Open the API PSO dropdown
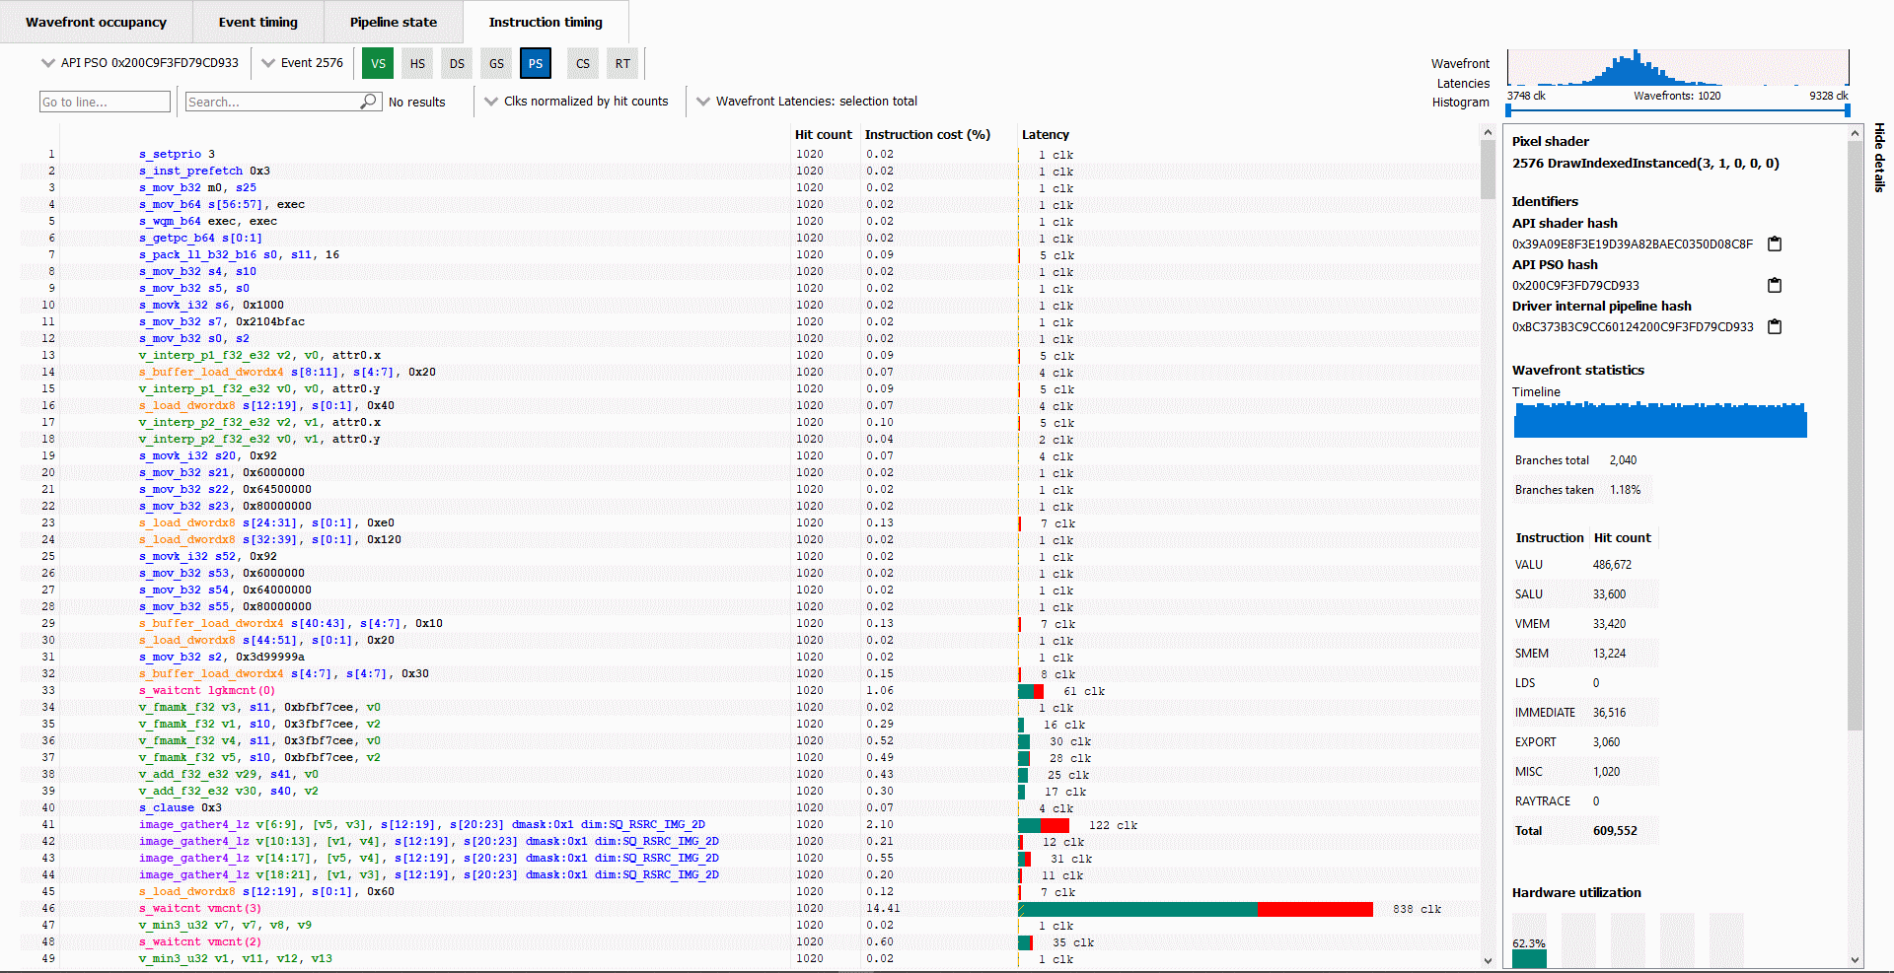The image size is (1894, 973). 140,63
